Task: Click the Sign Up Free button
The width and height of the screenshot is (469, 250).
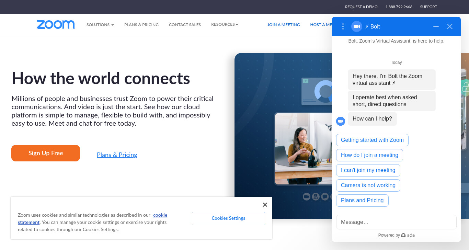Action: 46,153
